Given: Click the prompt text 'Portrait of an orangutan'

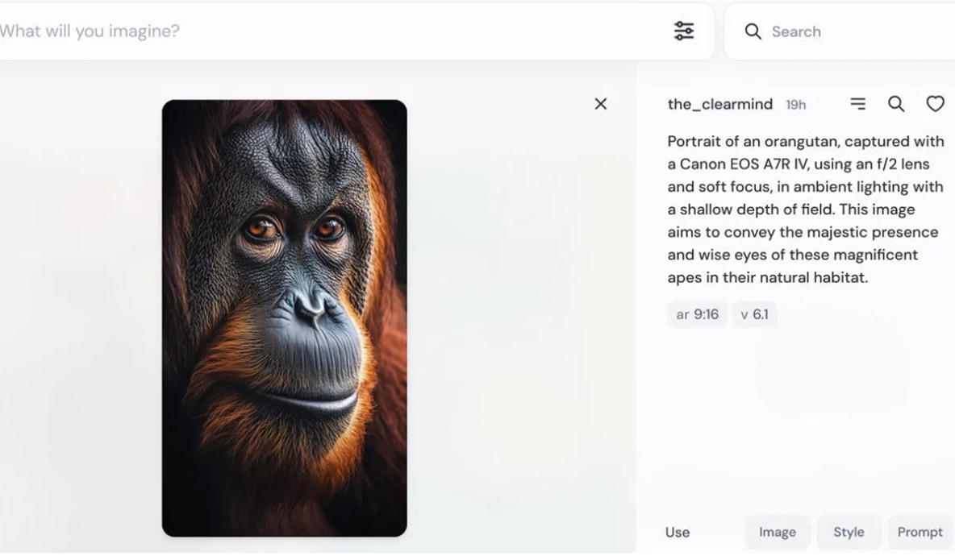Looking at the screenshot, I should click(x=753, y=141).
